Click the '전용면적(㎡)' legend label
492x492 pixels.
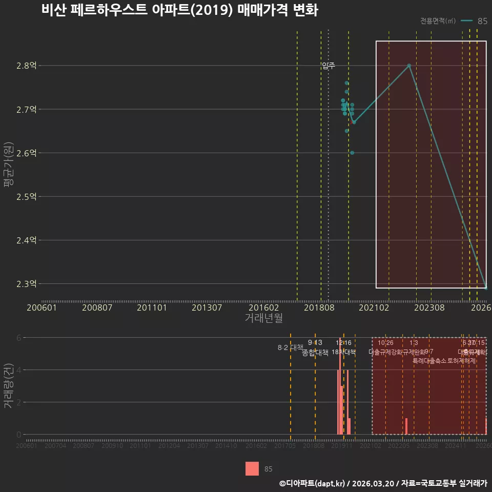(438, 20)
